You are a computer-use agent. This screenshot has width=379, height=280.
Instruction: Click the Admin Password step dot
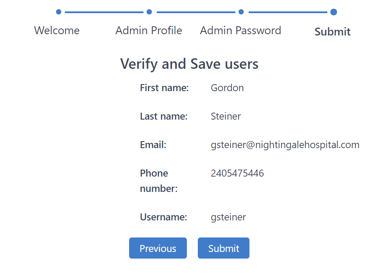(241, 12)
